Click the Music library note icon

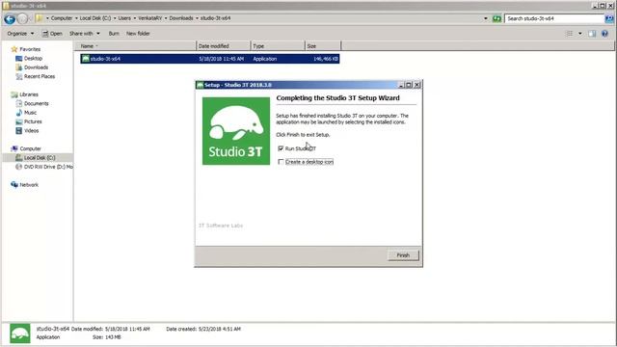pyautogui.click(x=19, y=113)
